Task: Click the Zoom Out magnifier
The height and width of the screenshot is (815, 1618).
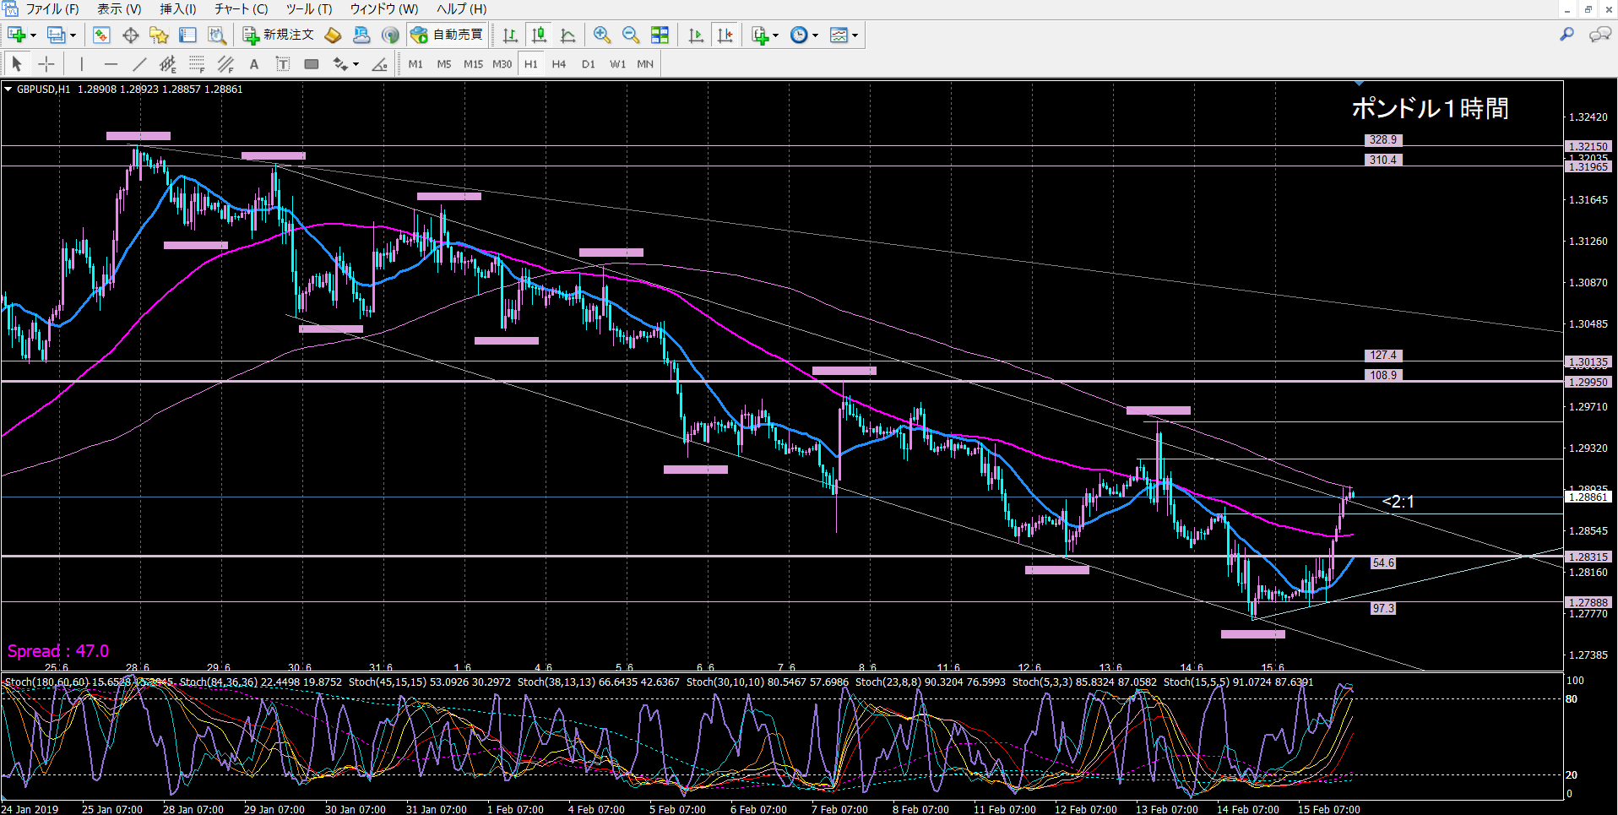Action: (631, 35)
